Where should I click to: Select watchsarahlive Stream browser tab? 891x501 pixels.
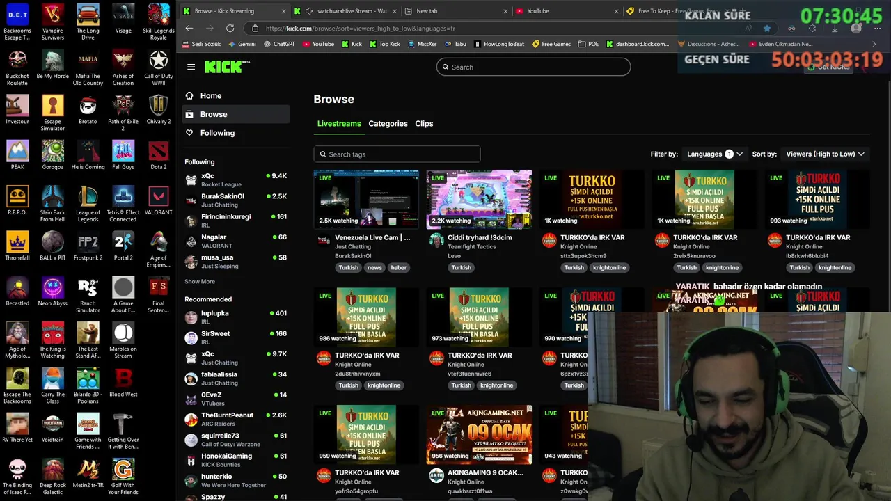(x=345, y=11)
